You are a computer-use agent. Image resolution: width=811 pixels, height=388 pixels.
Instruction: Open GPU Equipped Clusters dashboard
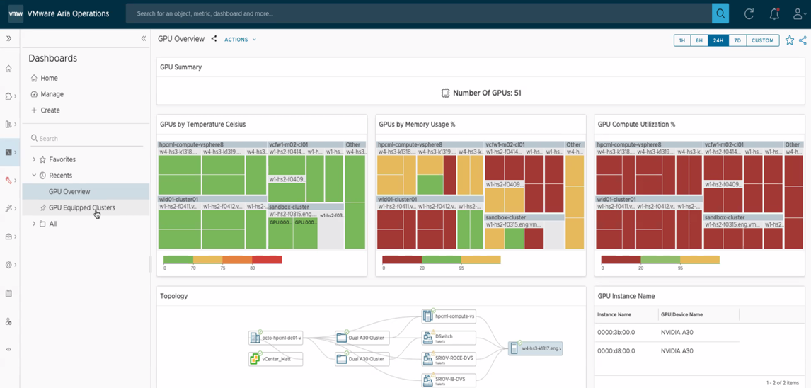tap(81, 207)
